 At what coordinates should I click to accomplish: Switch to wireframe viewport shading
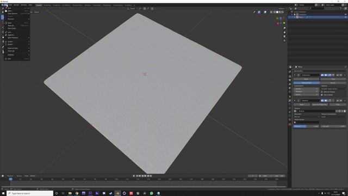274,12
